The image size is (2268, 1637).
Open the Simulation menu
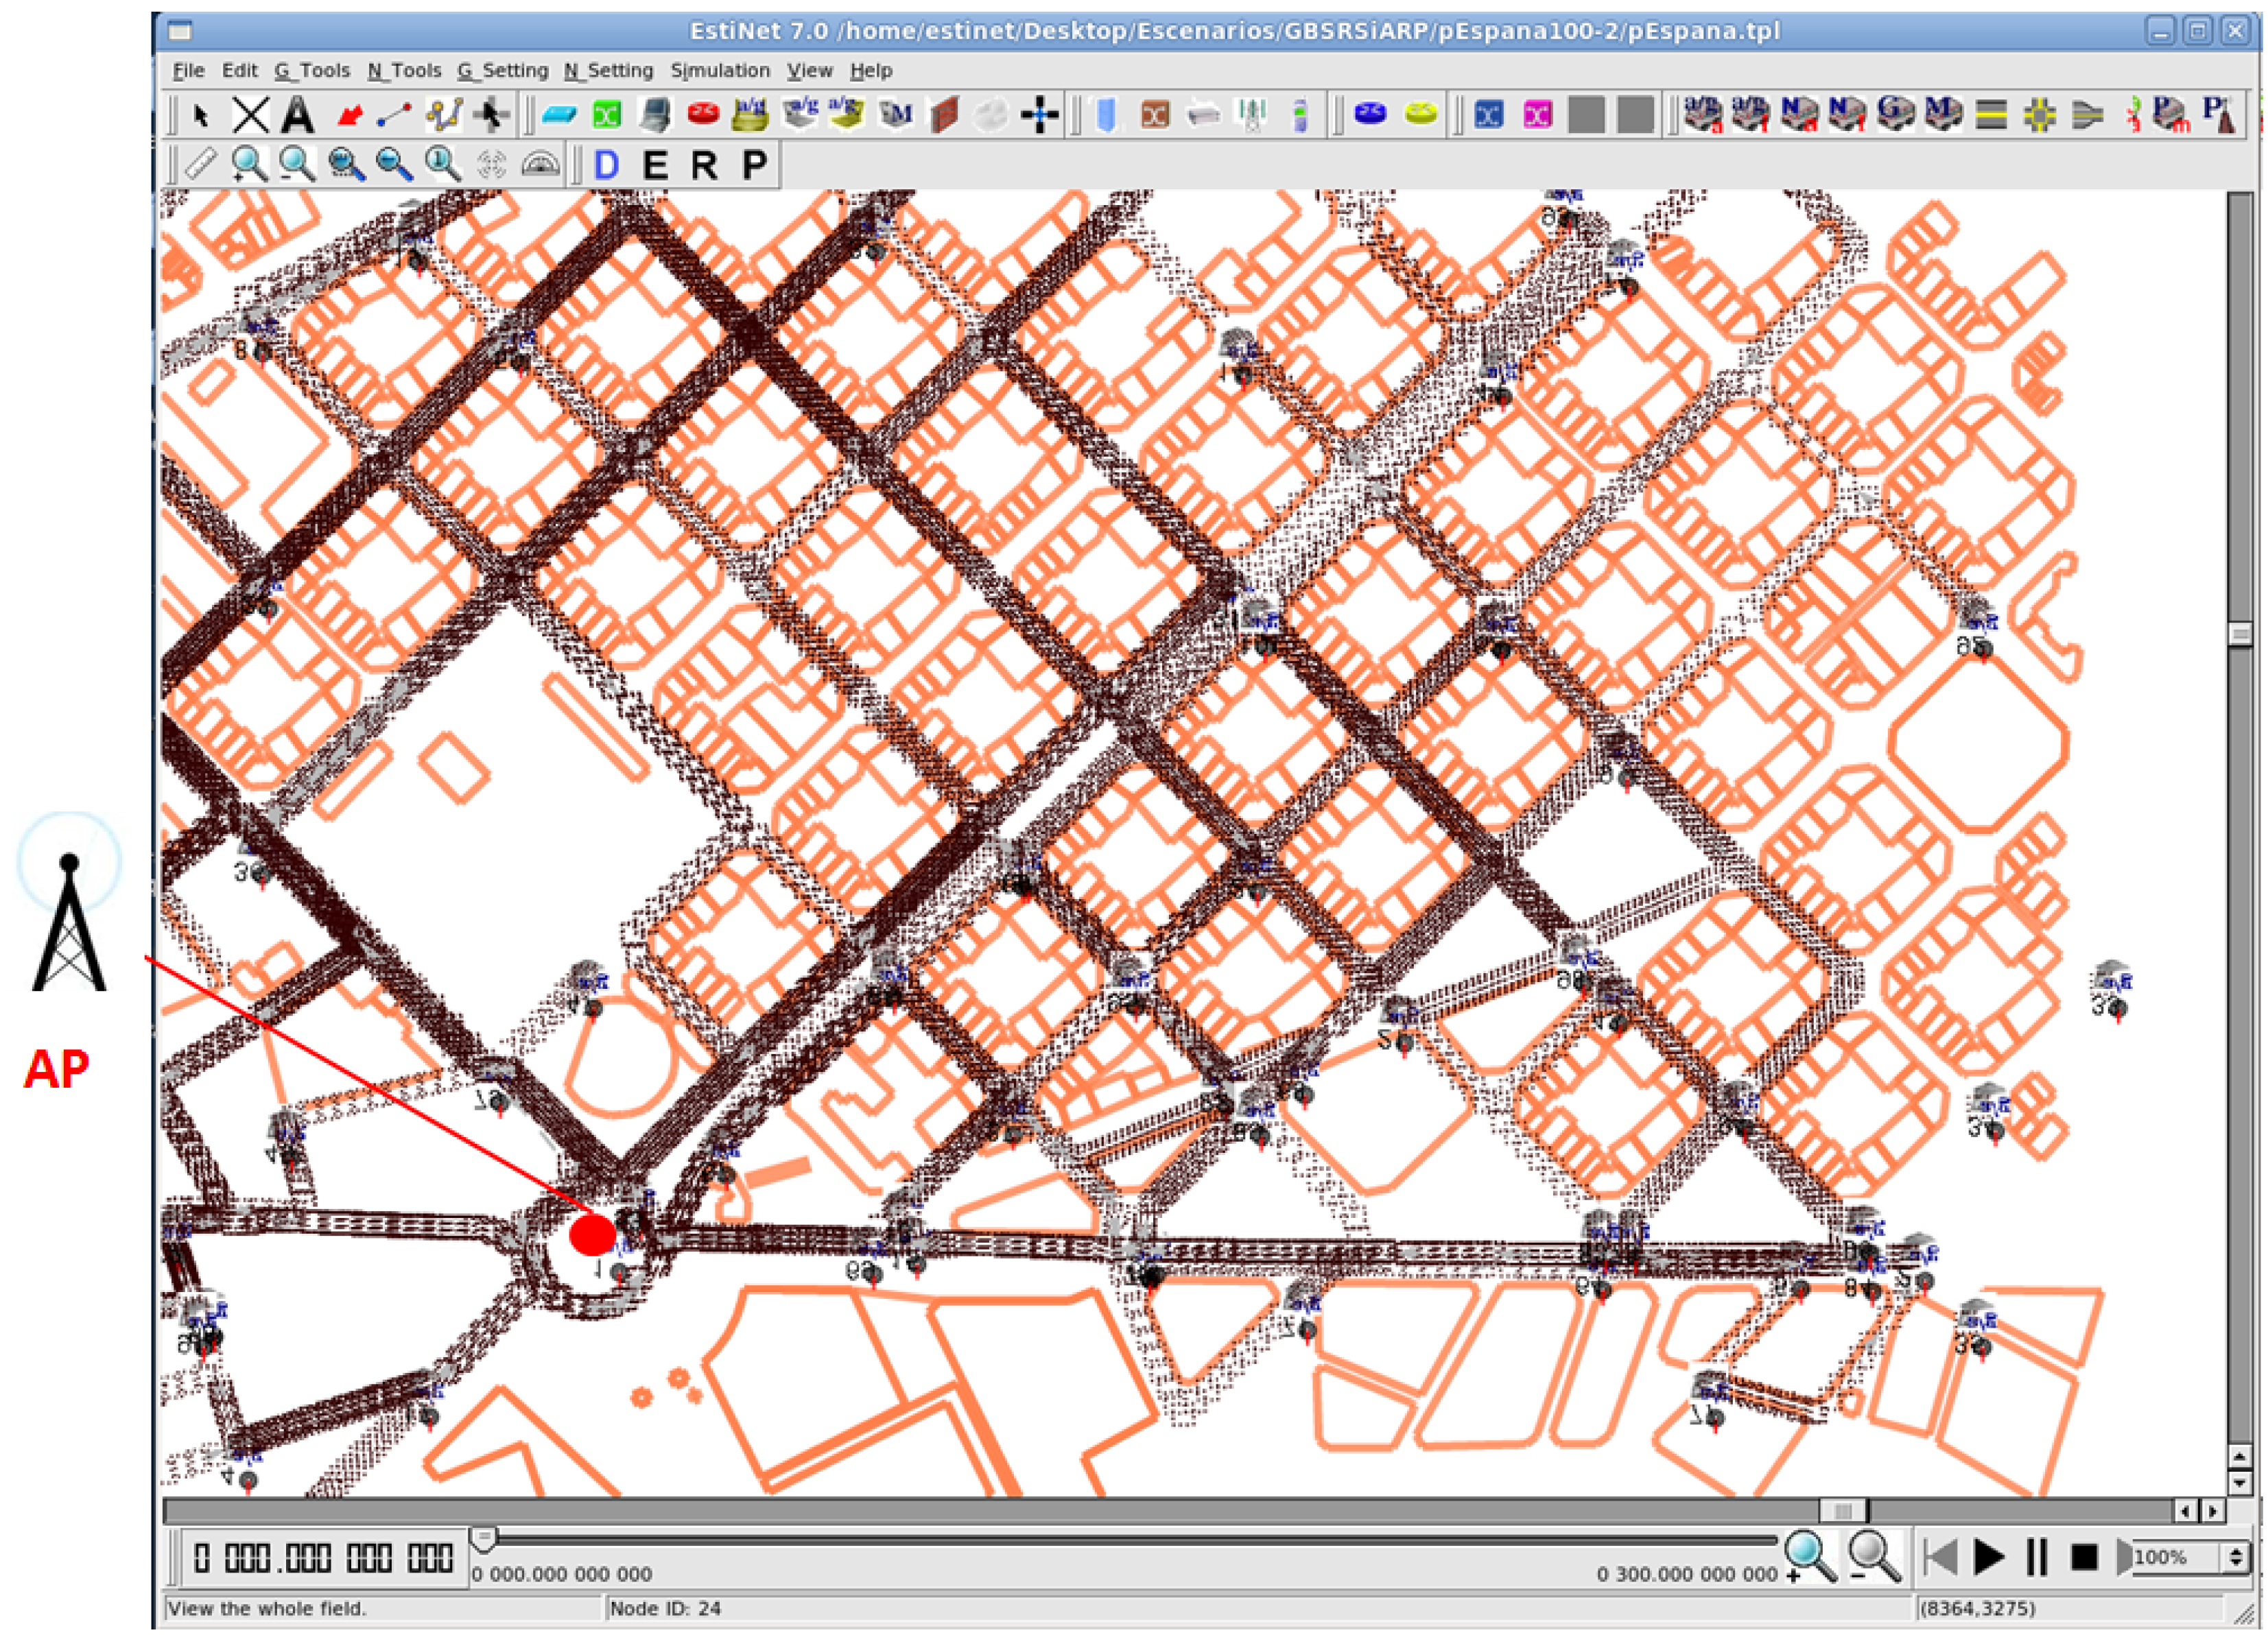720,71
